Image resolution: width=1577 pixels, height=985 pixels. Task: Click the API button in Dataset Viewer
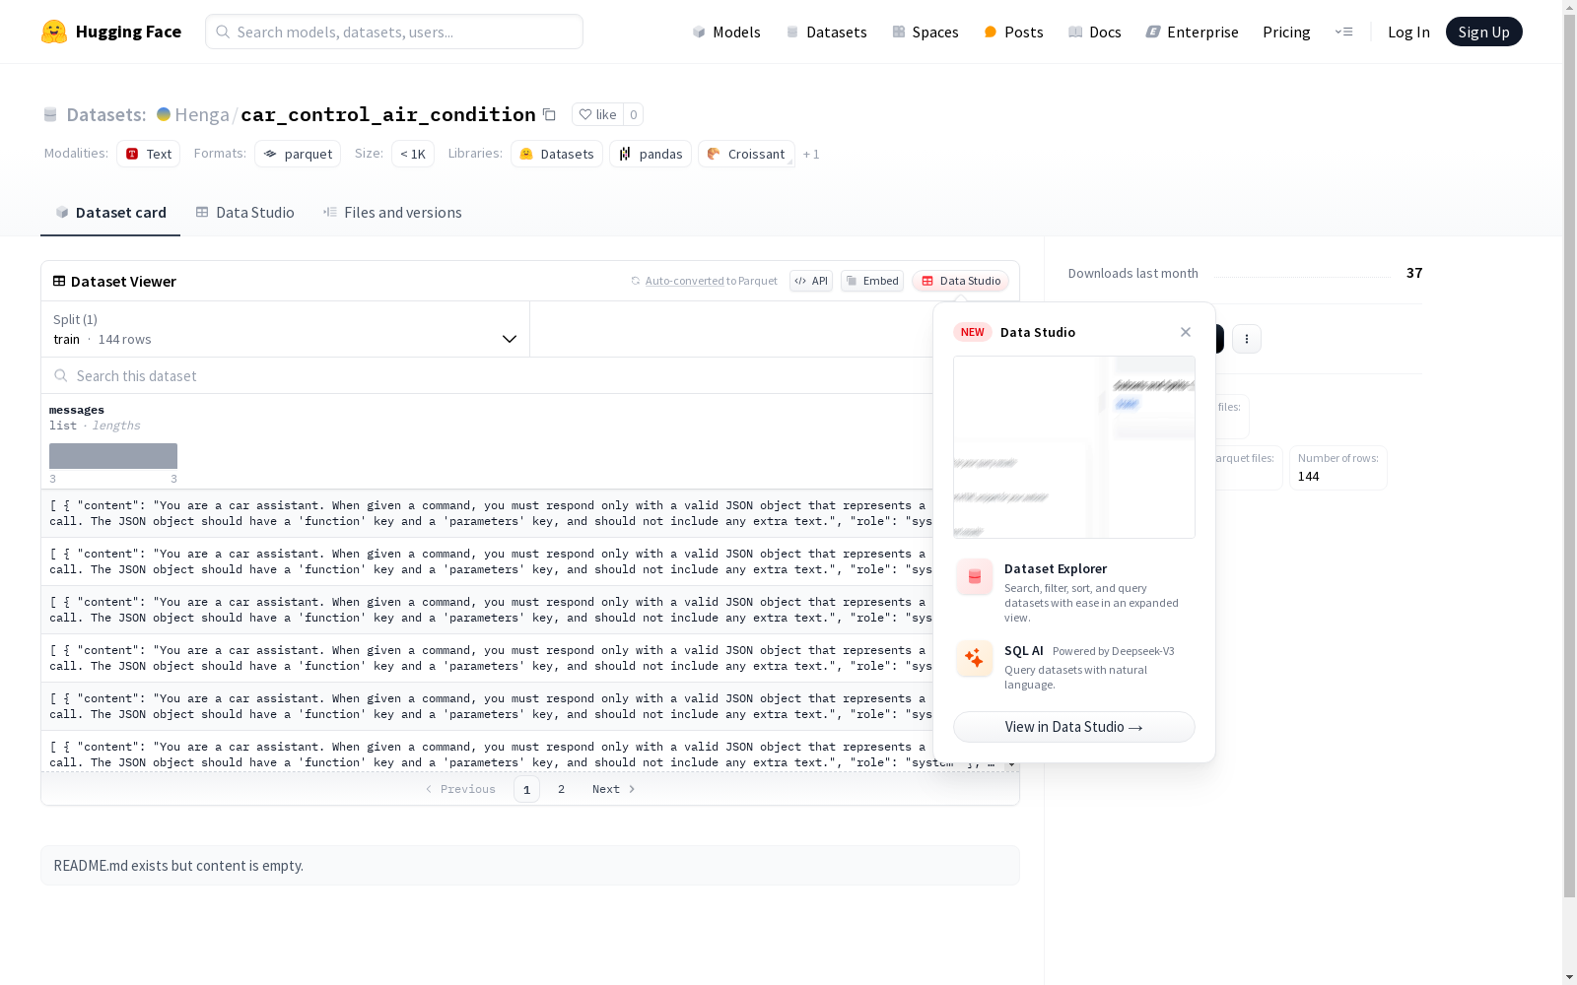point(811,281)
